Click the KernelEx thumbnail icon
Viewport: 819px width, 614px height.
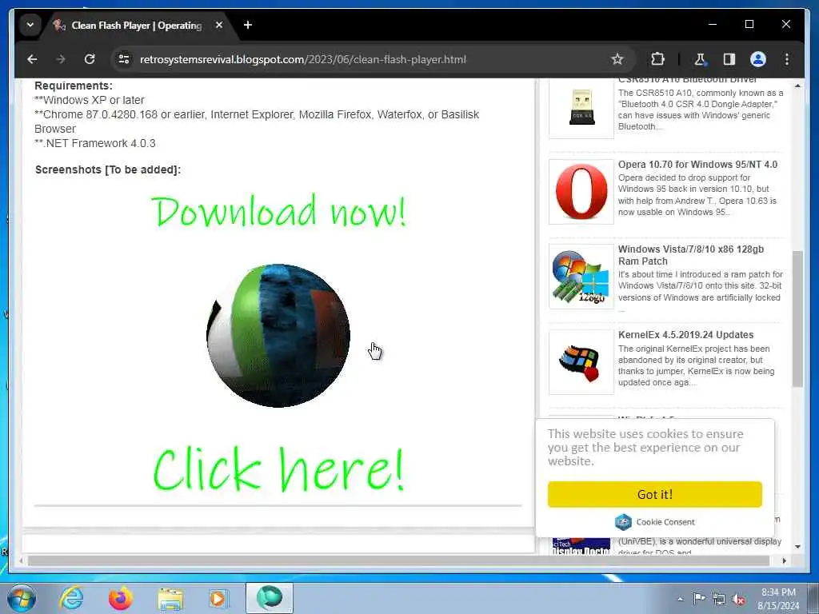pos(581,362)
